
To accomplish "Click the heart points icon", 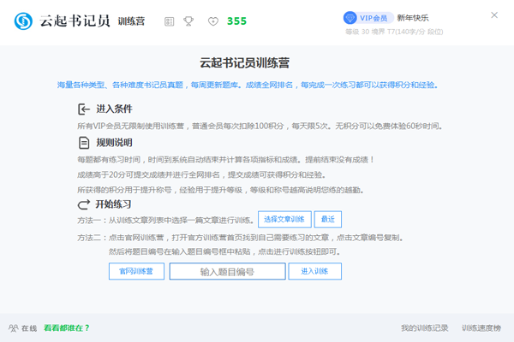I will click(x=213, y=21).
